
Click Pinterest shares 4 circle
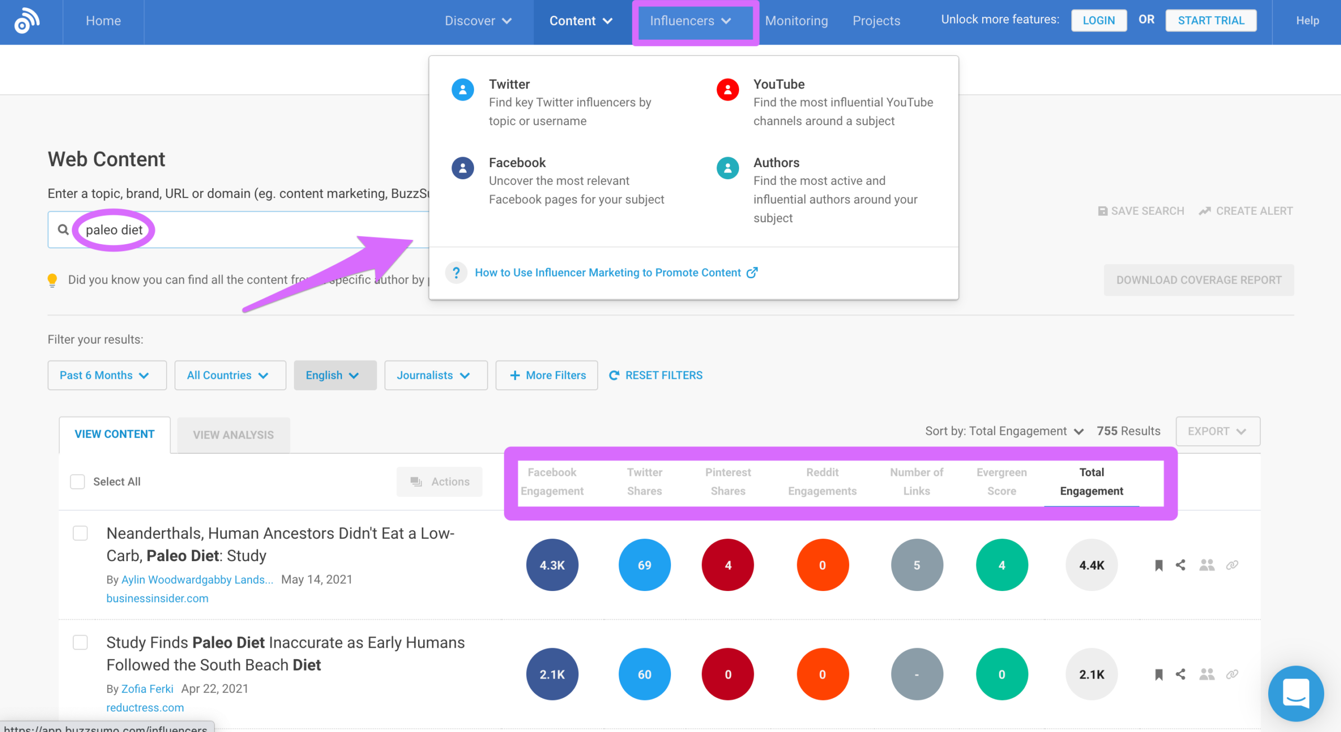point(728,565)
